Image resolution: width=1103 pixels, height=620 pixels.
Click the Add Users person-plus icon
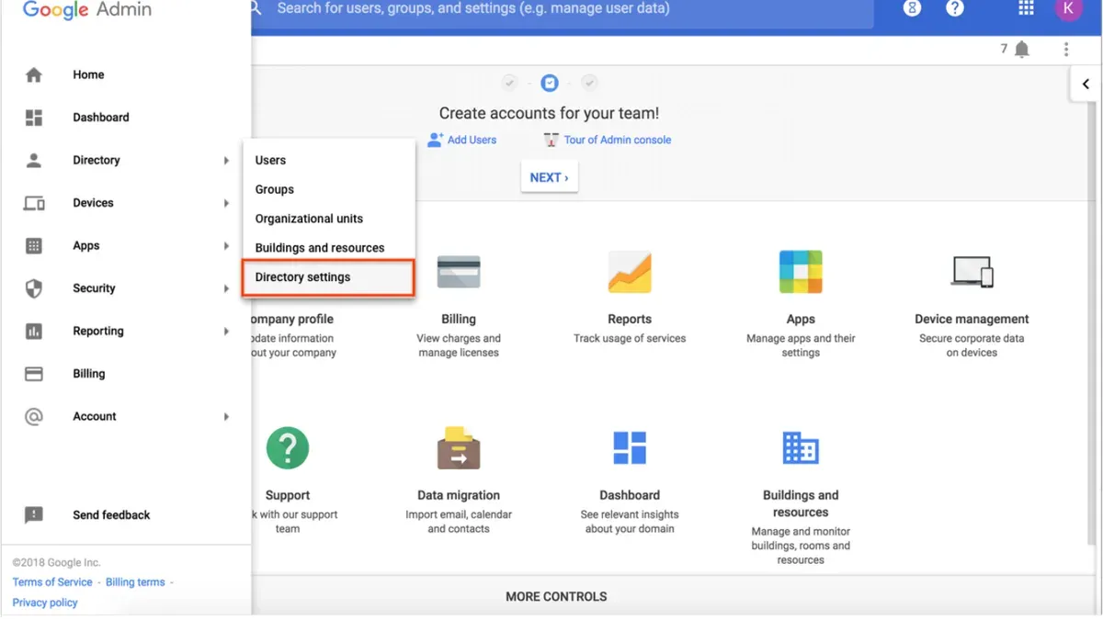pyautogui.click(x=436, y=140)
